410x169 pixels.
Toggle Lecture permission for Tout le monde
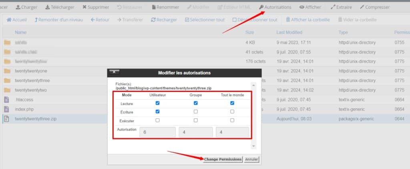click(x=232, y=103)
